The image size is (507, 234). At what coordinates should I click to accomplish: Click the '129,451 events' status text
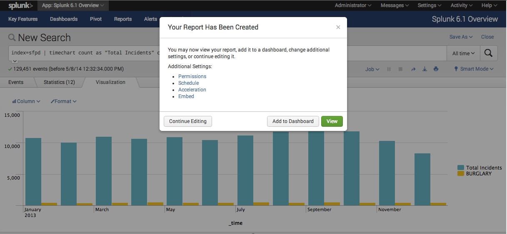(x=68, y=69)
